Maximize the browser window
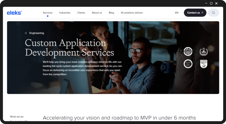Screen dimensions: 226x124 pos(211,3)
